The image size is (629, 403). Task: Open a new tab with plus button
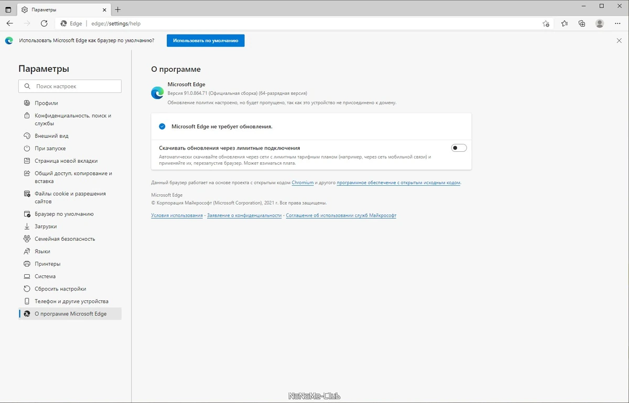[x=118, y=9]
